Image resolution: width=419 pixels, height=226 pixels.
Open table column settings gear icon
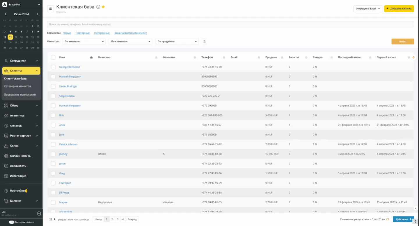coord(413,57)
